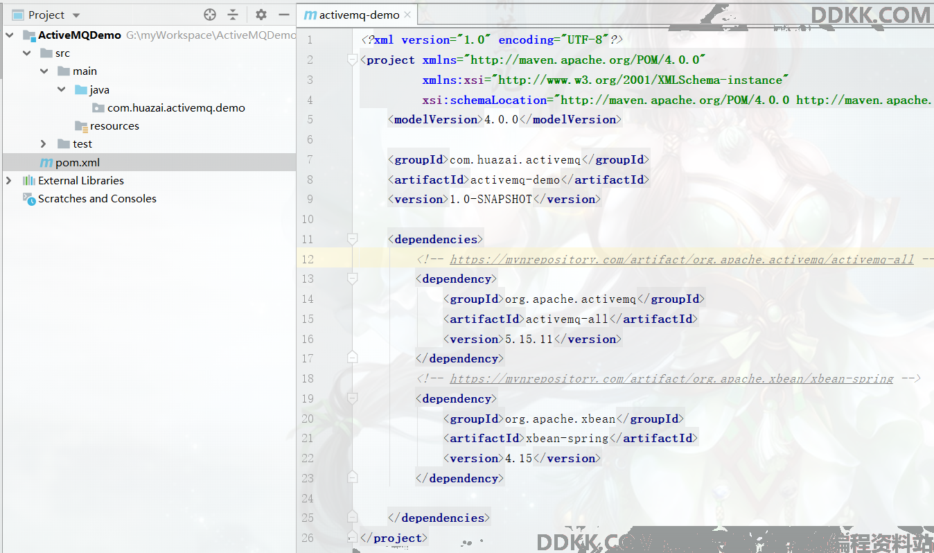Click groupId value org.apache.activemq

click(571, 299)
